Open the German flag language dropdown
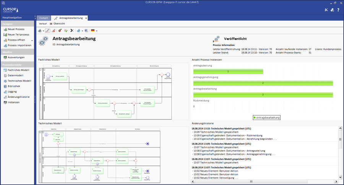Image resolution: width=344 pixels, height=185 pixels. tap(93, 31)
